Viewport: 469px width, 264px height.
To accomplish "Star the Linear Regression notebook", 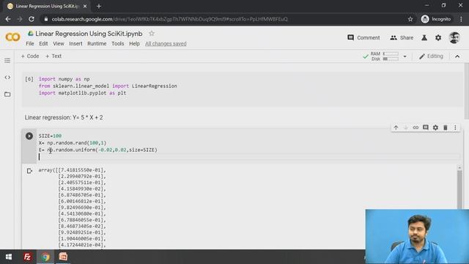I will (x=152, y=34).
